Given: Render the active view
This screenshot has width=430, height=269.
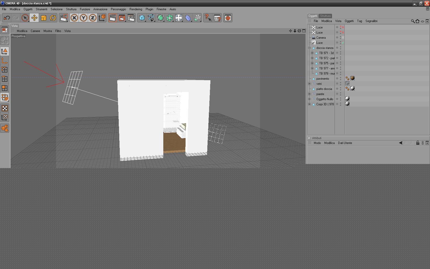Looking at the screenshot, I should tap(112, 18).
